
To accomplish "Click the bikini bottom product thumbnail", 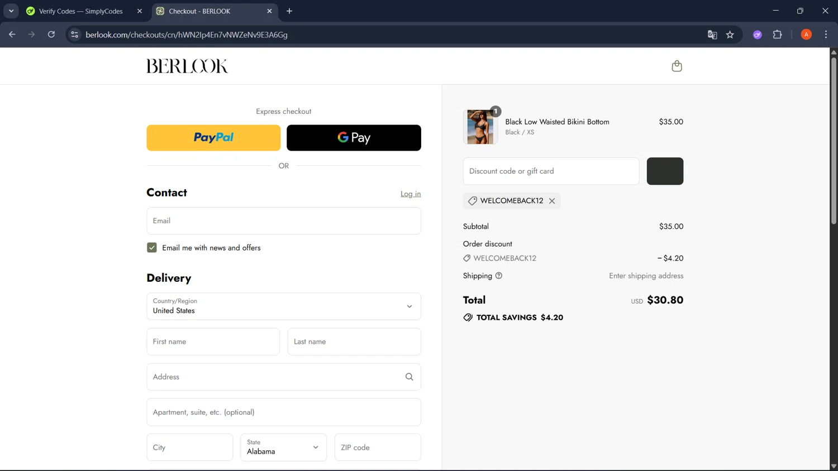I will point(480,127).
